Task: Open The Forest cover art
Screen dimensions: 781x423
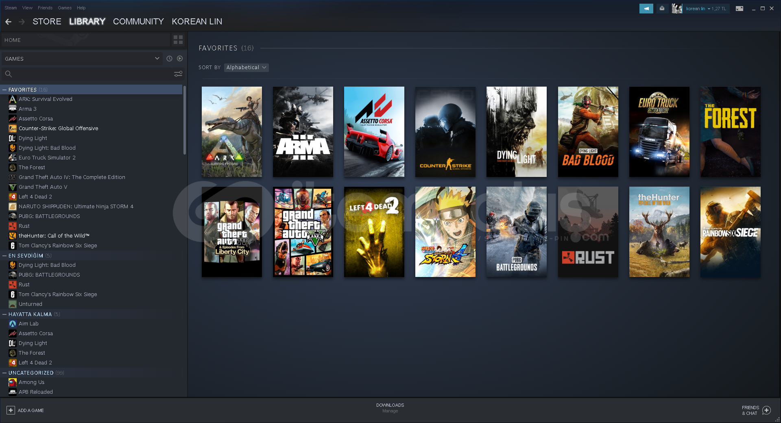Action: [731, 132]
